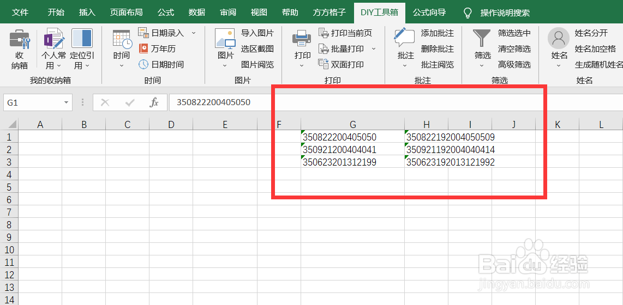Click 清空筛选 button
This screenshot has width=623, height=305.
(514, 49)
